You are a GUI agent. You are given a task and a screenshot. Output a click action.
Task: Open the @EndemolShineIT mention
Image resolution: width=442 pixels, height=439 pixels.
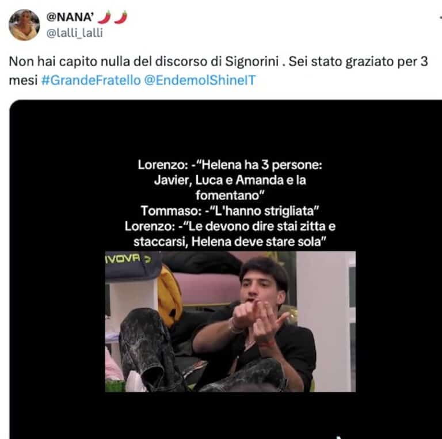[x=200, y=80]
